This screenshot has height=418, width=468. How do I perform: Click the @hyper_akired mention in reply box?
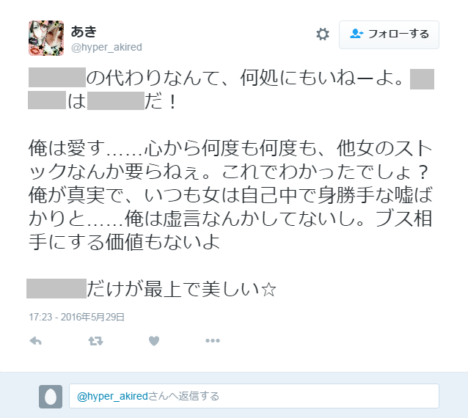pos(112,396)
